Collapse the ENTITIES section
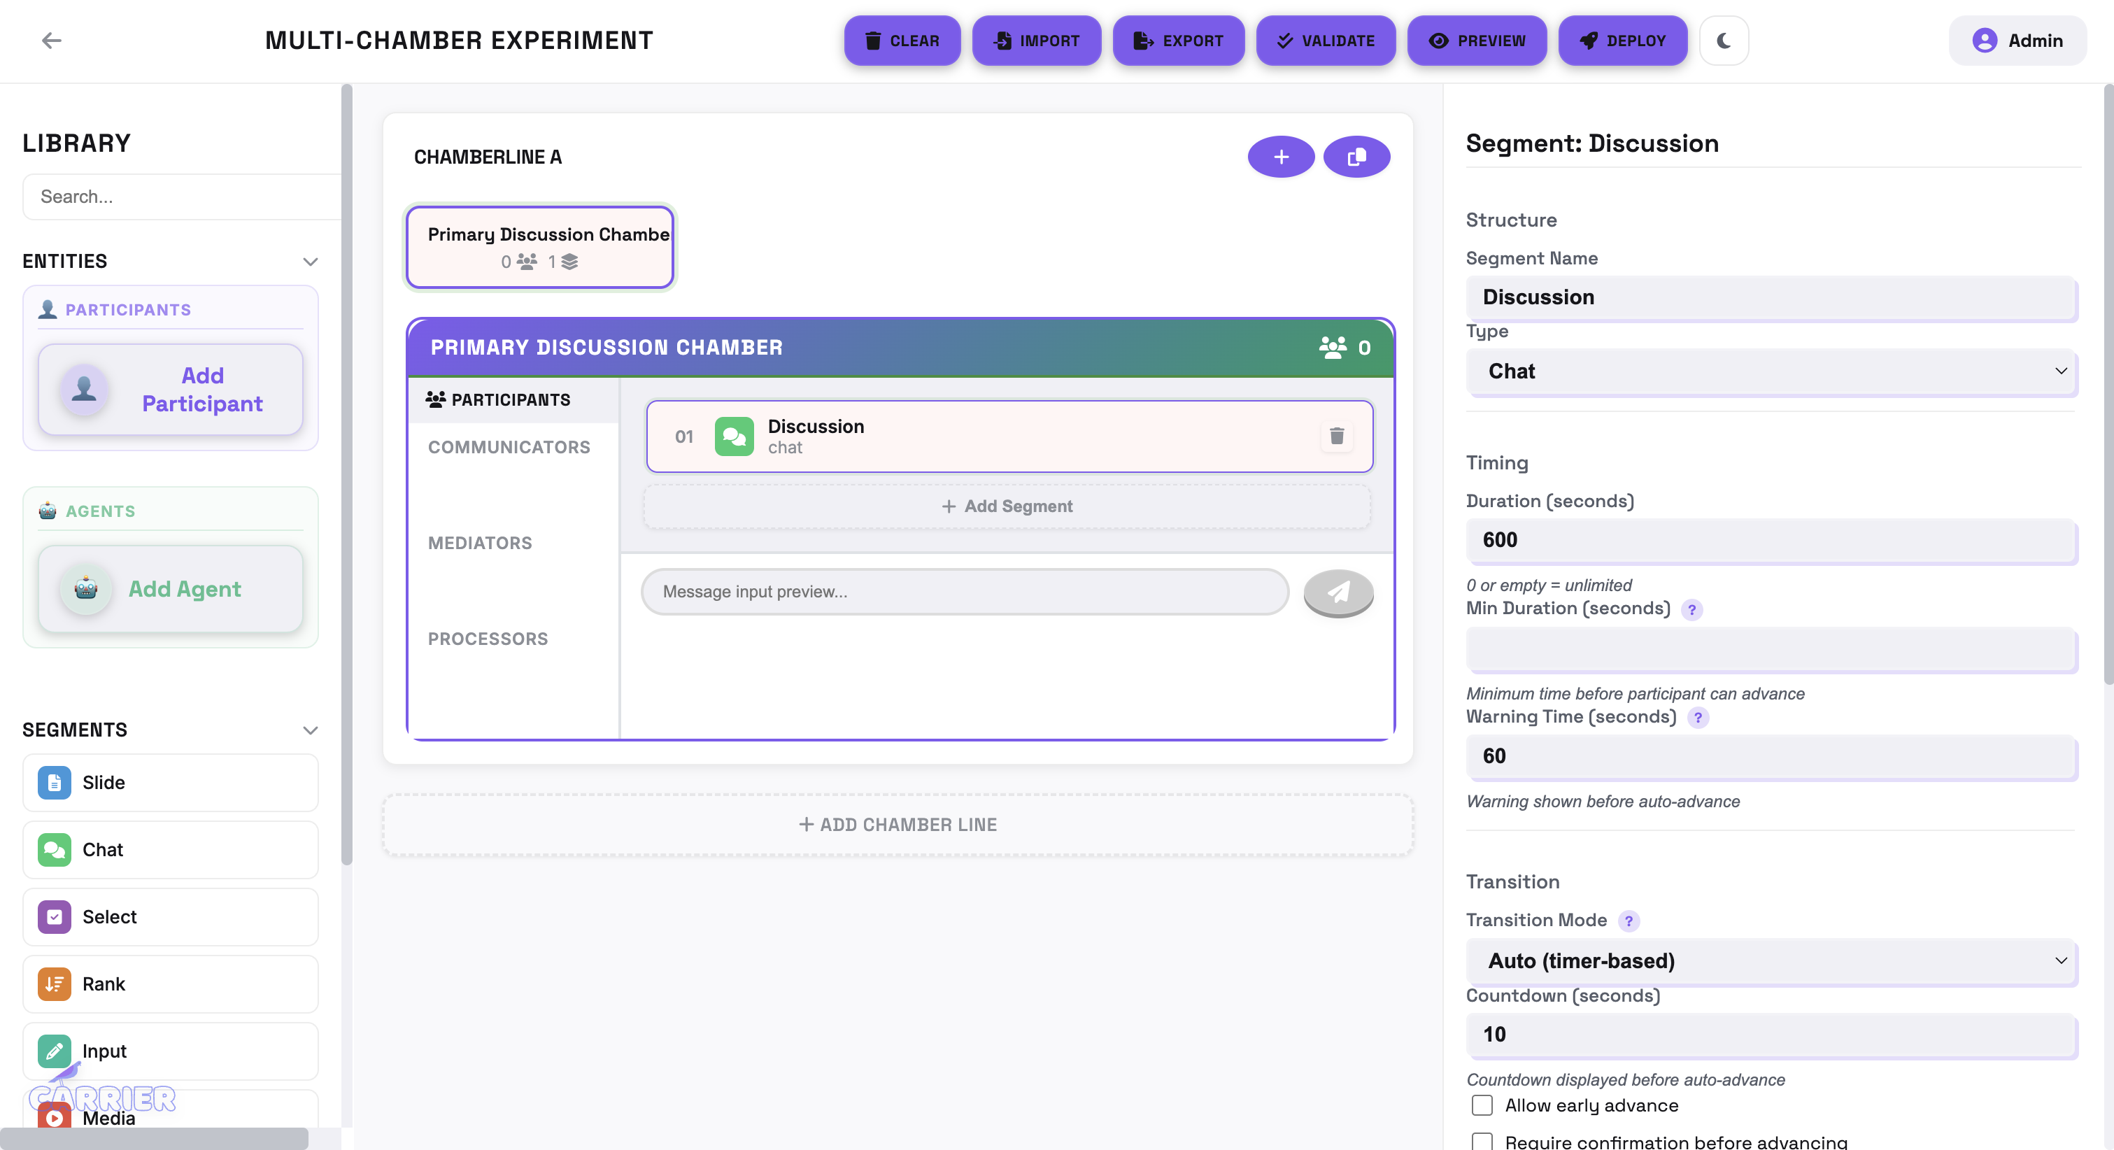Screen dimensions: 2114x1150 click(310, 261)
